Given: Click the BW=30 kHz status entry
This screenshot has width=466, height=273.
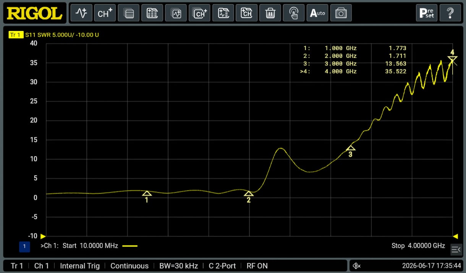Looking at the screenshot, I should click(x=178, y=266).
